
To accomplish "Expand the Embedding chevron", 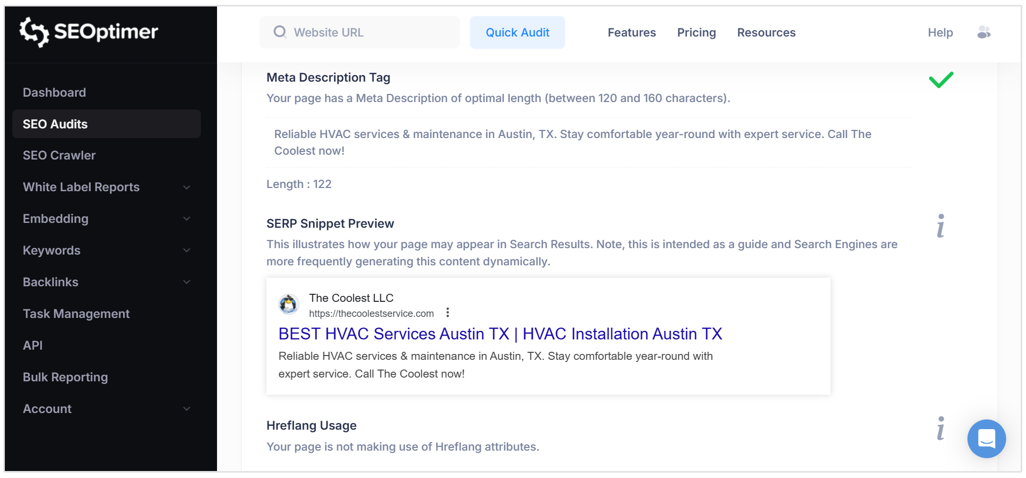I will 186,219.
